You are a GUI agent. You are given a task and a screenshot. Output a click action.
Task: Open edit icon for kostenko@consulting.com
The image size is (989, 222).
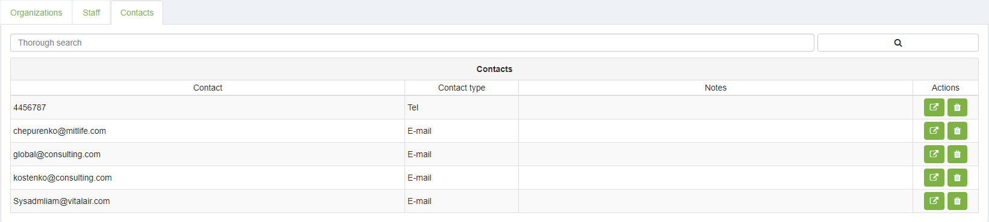[x=934, y=178]
